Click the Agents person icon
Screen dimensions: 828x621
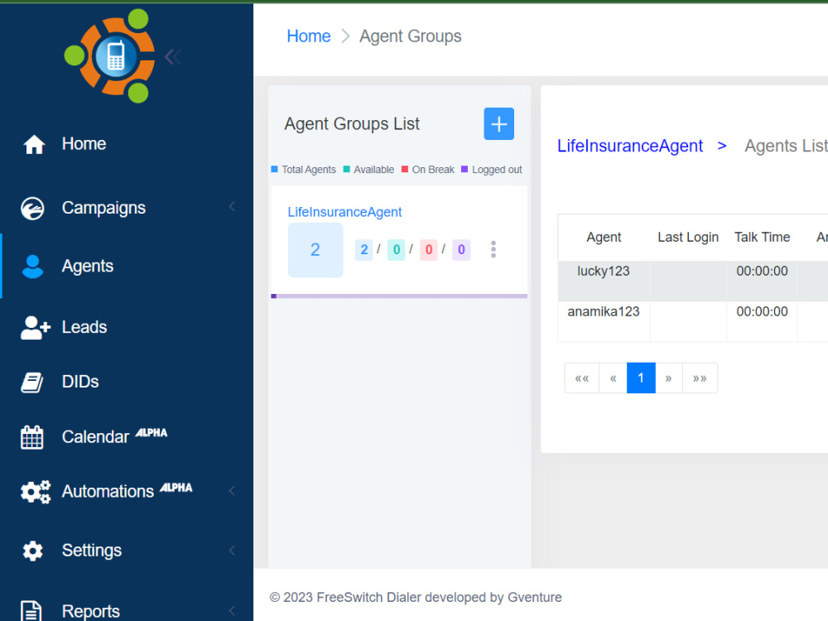[x=33, y=266]
